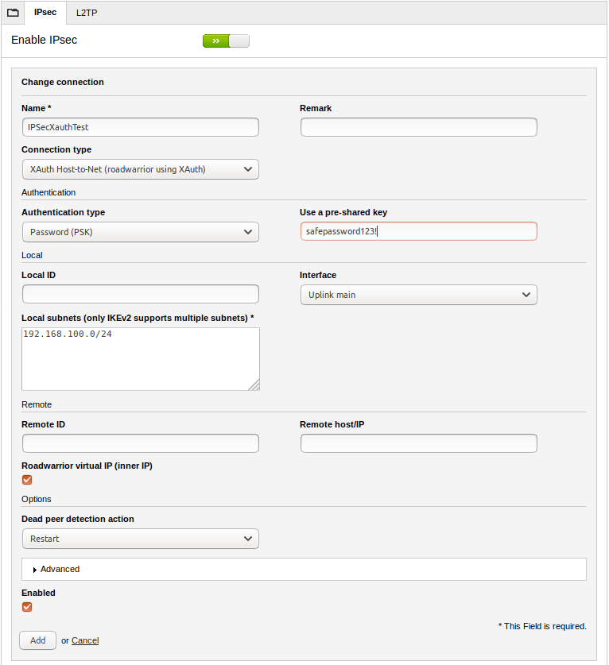Disable the Enabled checkbox

(x=26, y=607)
